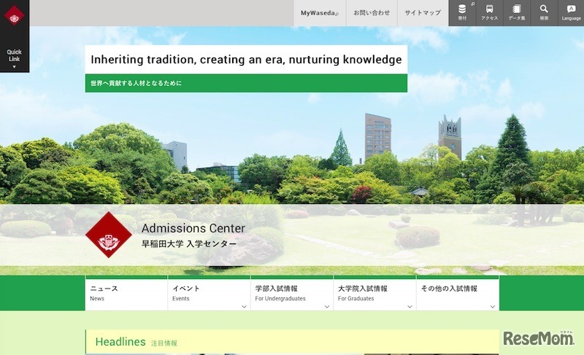Image resolution: width=584 pixels, height=355 pixels.
Task: Open the お問い合わせ contact link
Action: coord(372,13)
